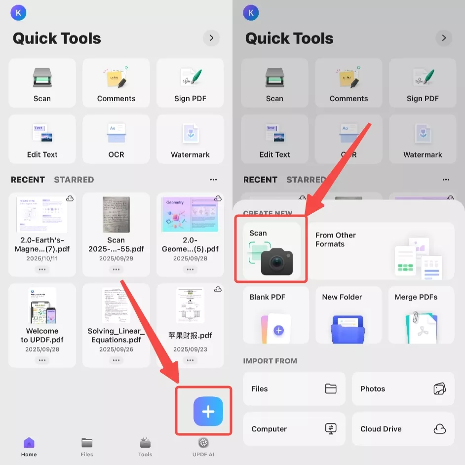Create a Blank PDF

[x=275, y=315]
